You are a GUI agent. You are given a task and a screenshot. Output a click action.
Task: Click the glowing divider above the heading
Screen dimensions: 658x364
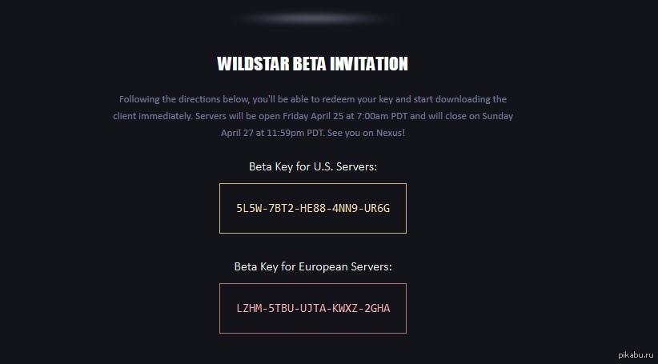312,18
